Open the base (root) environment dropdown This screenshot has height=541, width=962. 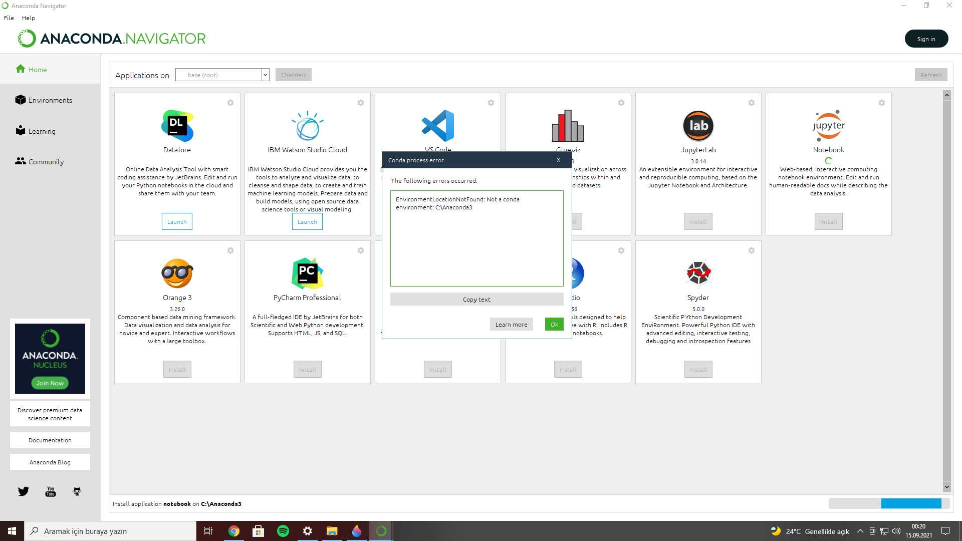(x=222, y=75)
